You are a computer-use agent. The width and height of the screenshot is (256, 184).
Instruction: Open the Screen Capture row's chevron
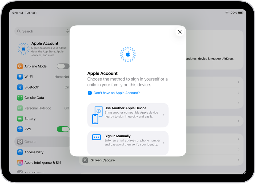coord(238,160)
